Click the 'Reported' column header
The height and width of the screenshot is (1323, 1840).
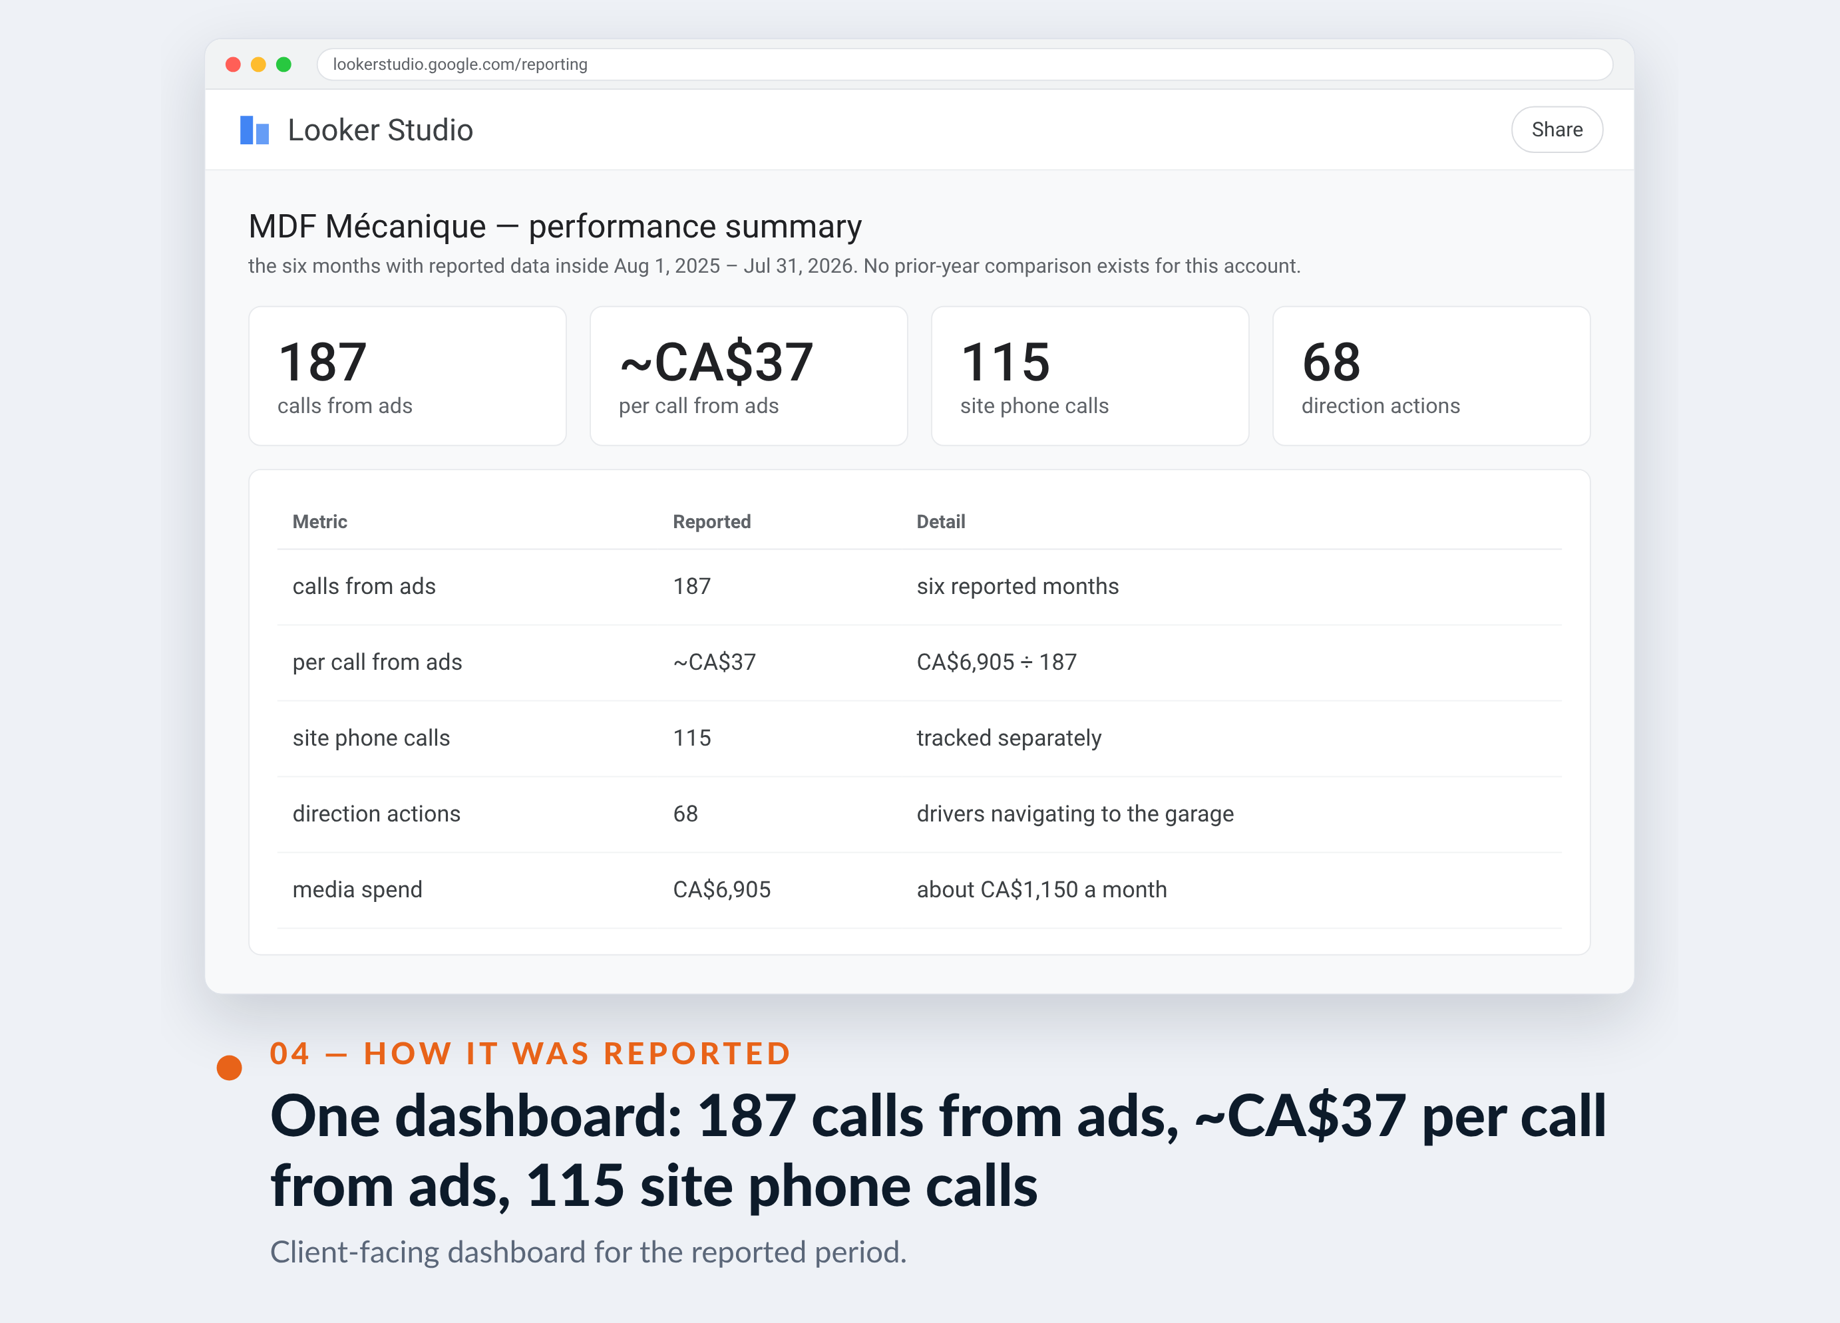(711, 521)
